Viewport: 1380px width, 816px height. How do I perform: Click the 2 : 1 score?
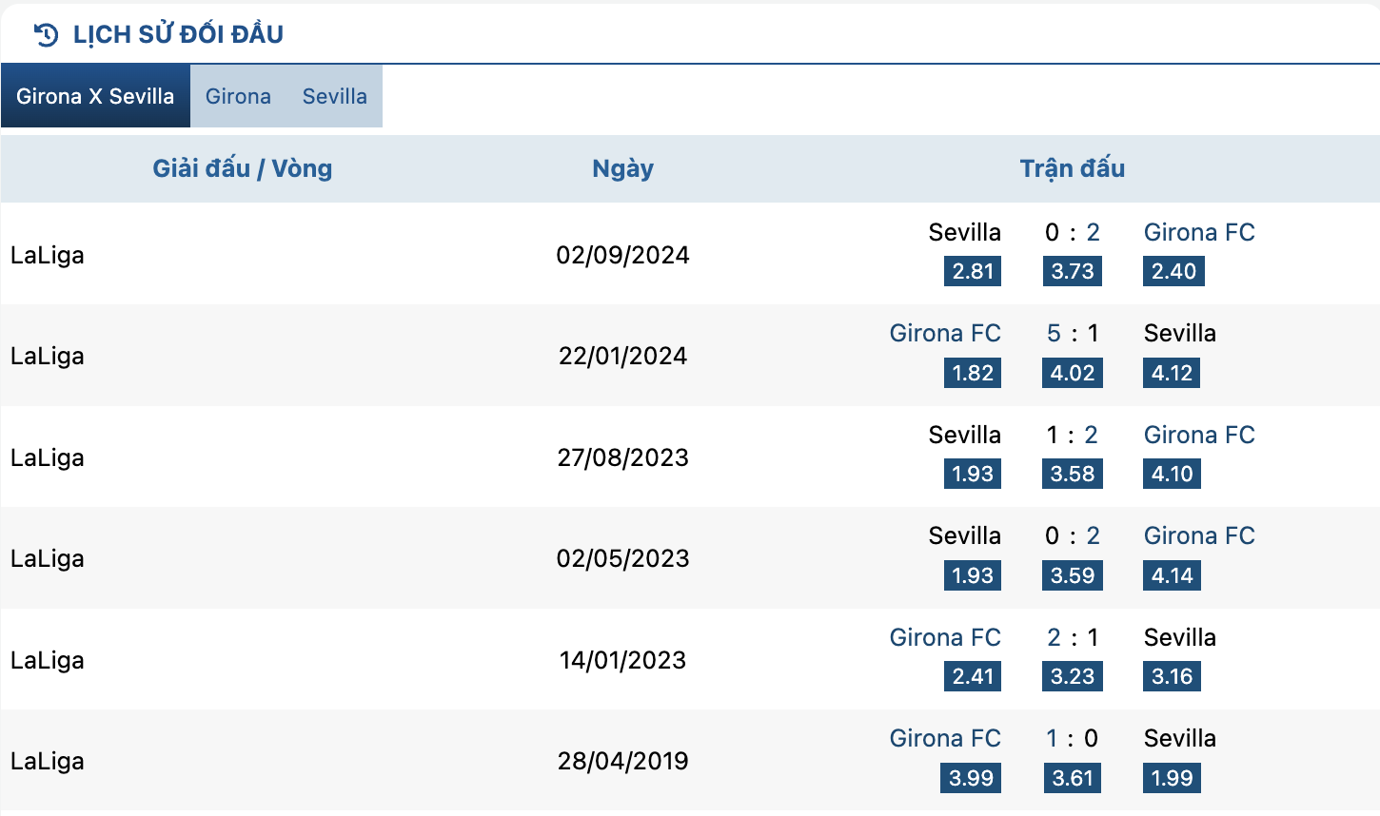(x=1073, y=637)
